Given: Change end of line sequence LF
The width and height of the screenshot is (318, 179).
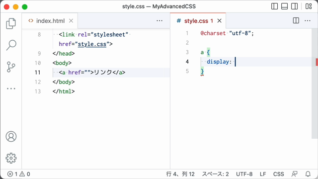Looking at the screenshot, I should point(263,174).
